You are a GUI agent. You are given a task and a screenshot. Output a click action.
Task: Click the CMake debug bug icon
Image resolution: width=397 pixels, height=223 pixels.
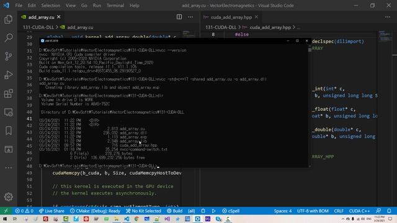pos(203,211)
